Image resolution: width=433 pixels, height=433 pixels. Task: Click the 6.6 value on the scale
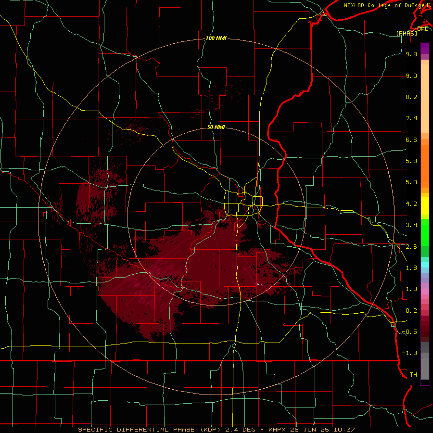(411, 140)
